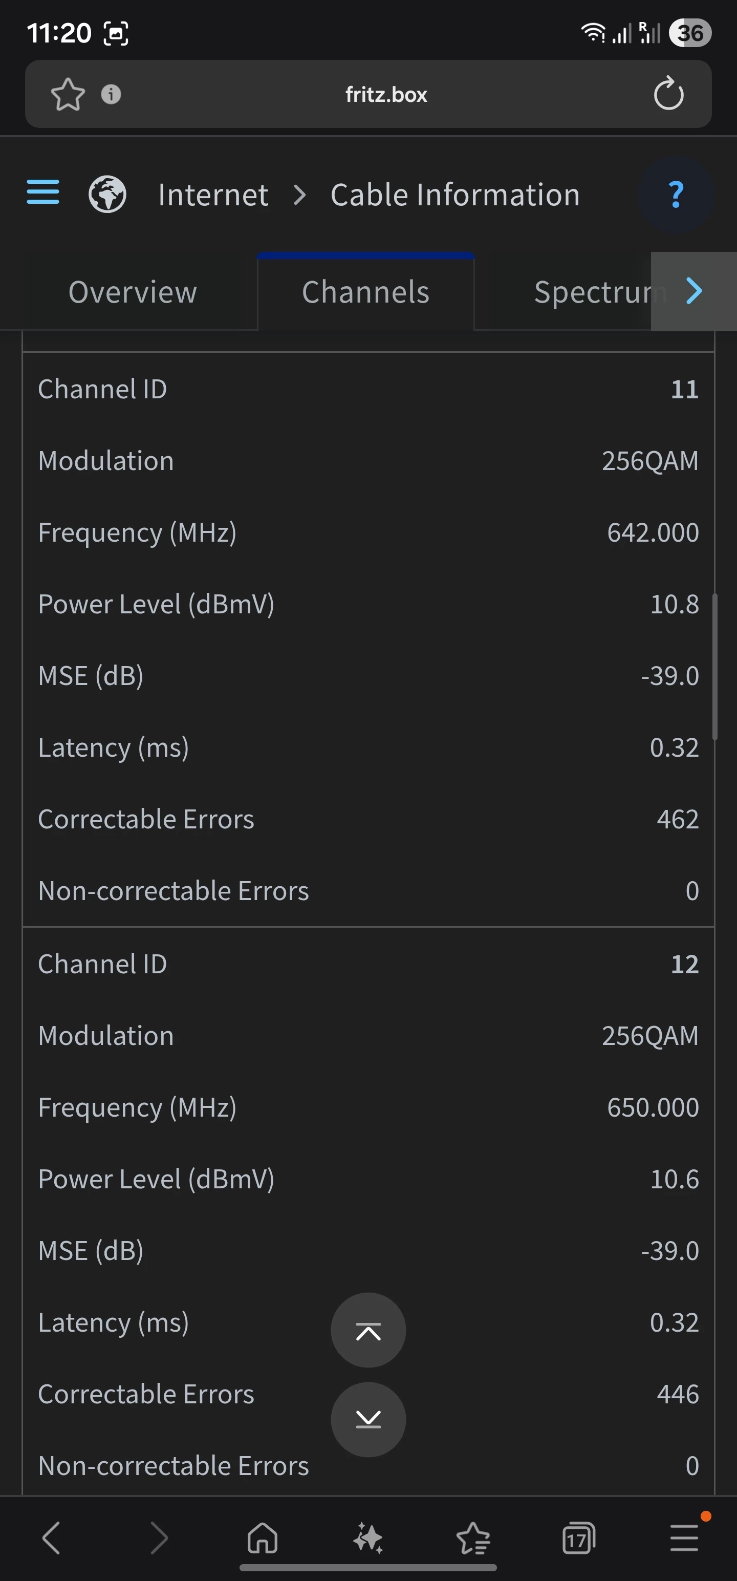Viewport: 737px width, 1581px height.
Task: Reload the fritz.box page
Action: (668, 95)
